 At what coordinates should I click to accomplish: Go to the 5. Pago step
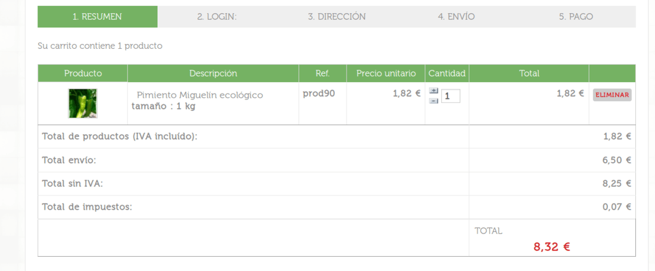576,17
